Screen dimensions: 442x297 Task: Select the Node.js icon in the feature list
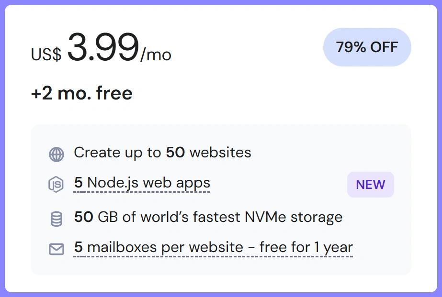[57, 184]
